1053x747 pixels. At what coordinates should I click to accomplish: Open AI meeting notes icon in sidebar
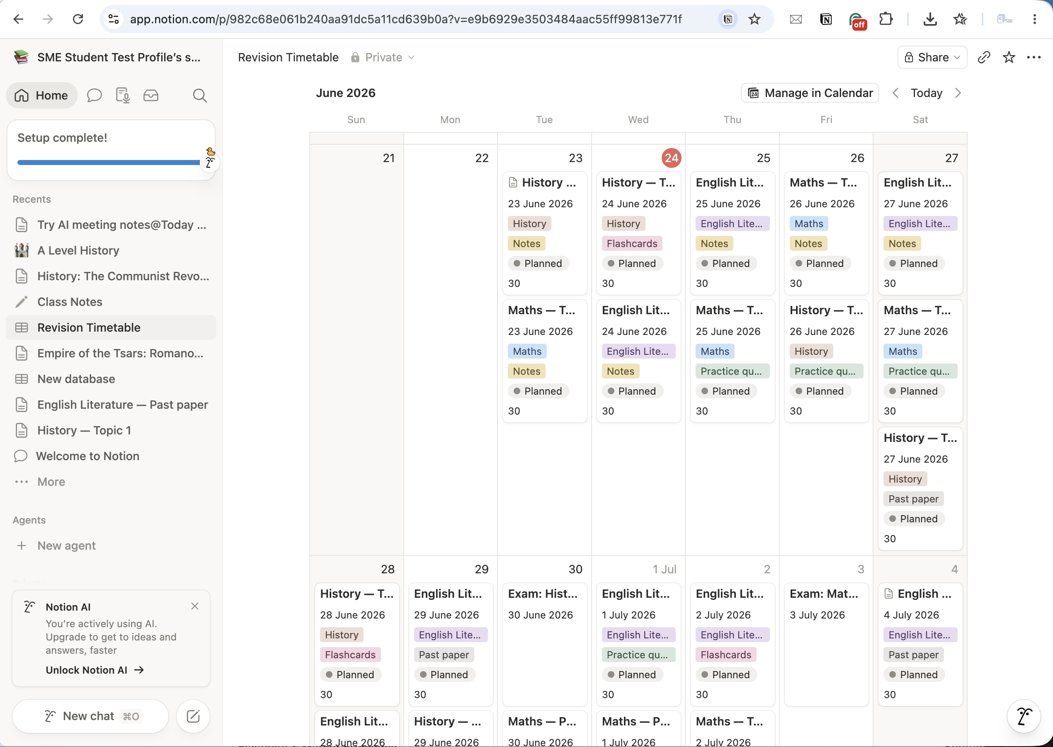pos(122,95)
